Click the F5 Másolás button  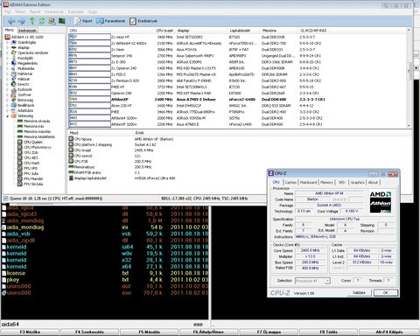click(x=149, y=332)
